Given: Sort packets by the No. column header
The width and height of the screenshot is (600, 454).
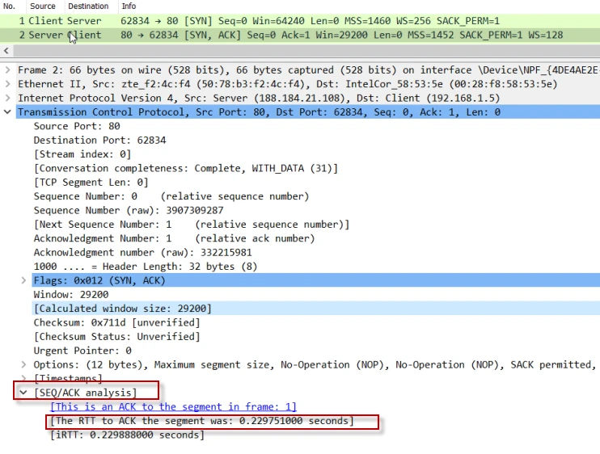Looking at the screenshot, I should [10, 6].
